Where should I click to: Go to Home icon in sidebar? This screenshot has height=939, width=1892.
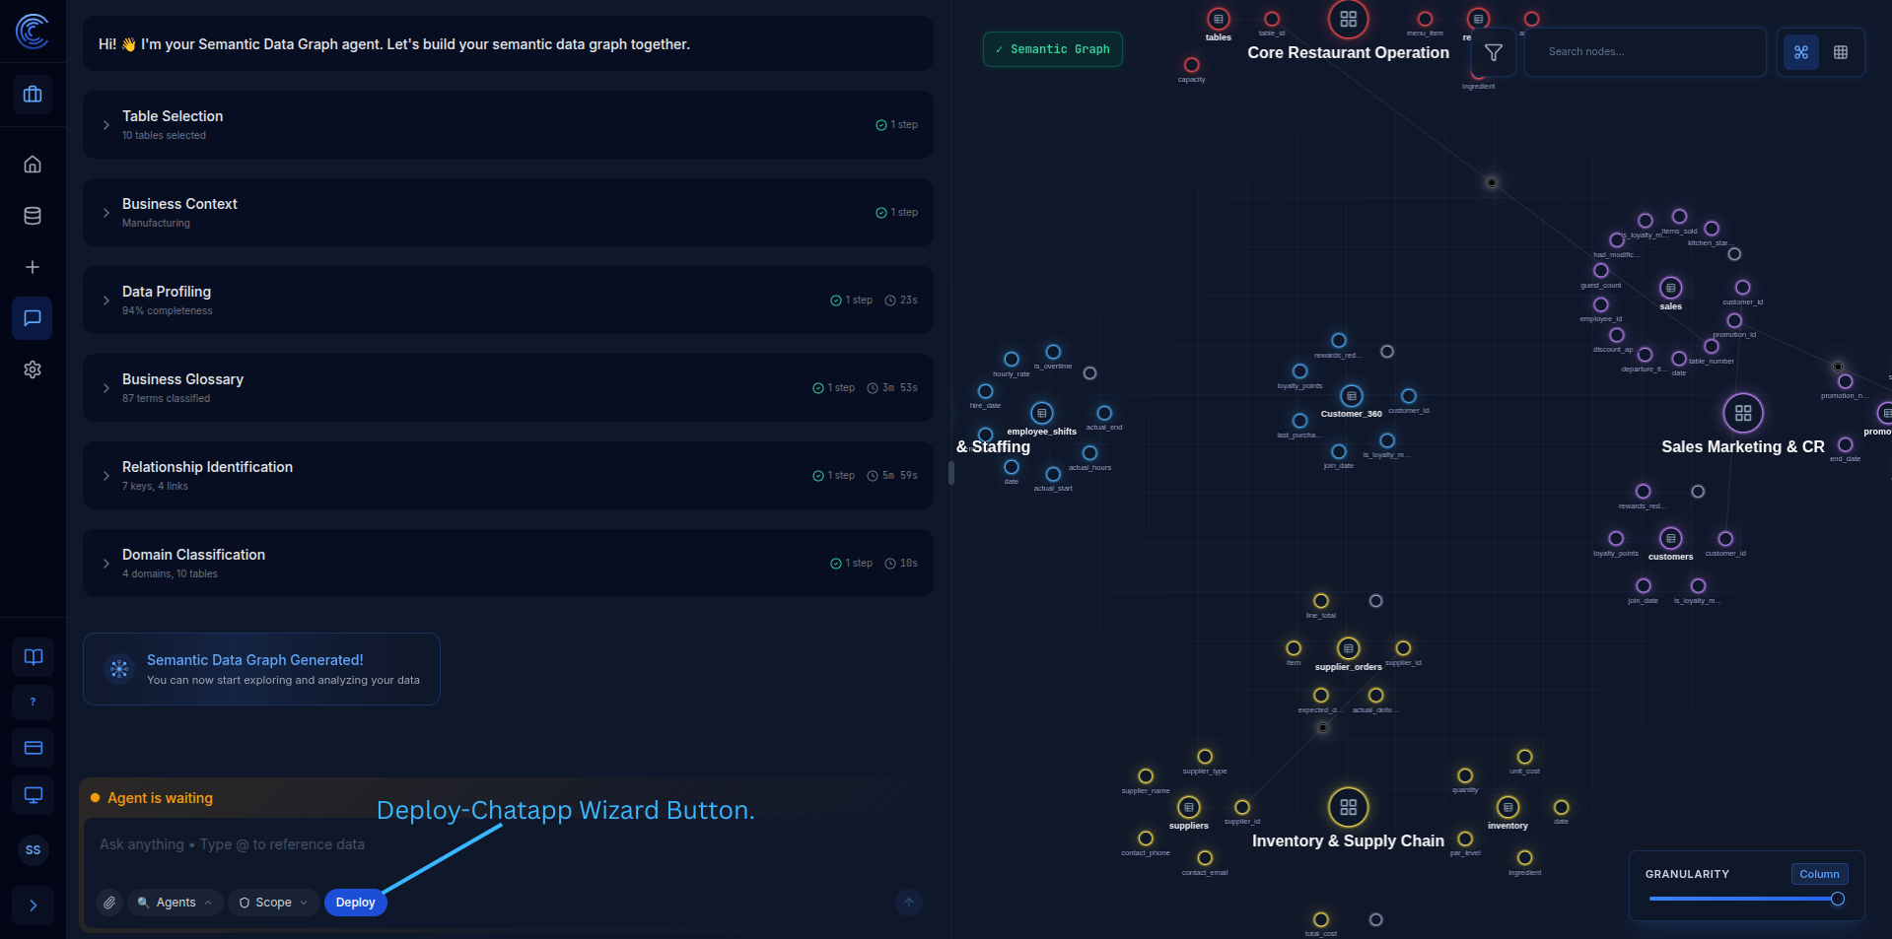click(x=33, y=165)
